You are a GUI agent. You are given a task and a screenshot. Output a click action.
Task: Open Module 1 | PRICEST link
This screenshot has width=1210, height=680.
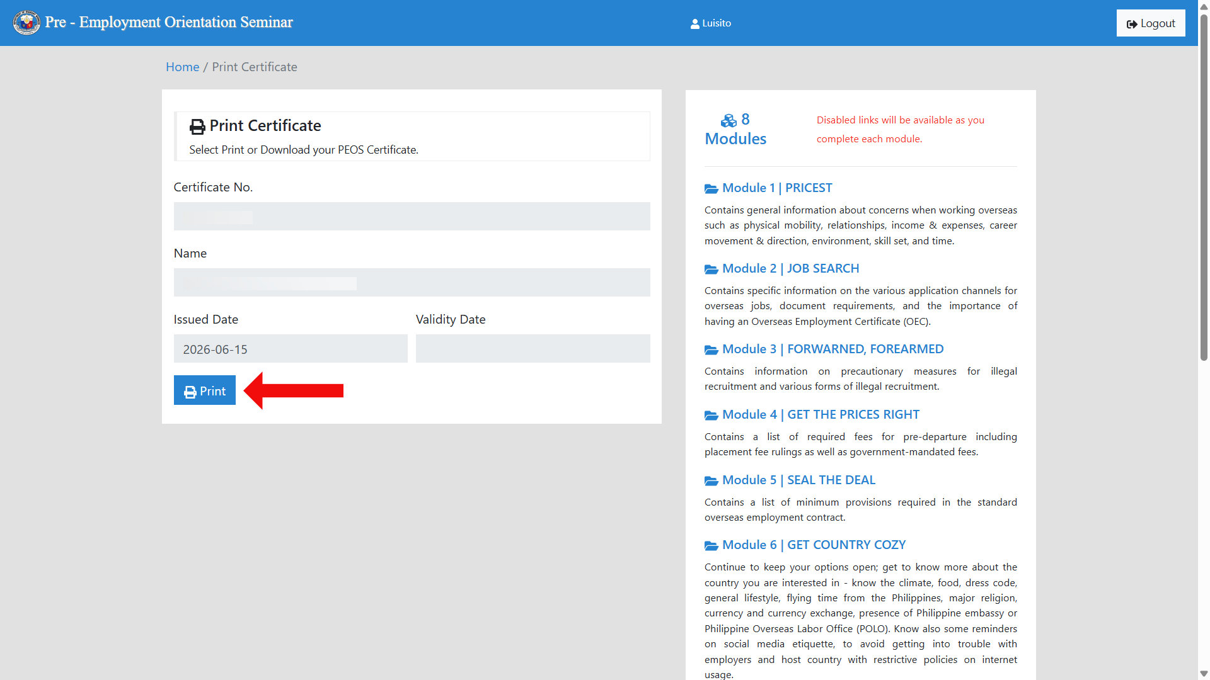(777, 188)
